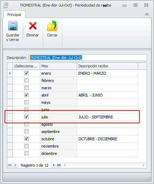Uncheck the julio checkbox
Image resolution: width=154 pixels, height=184 pixels.
(26, 117)
